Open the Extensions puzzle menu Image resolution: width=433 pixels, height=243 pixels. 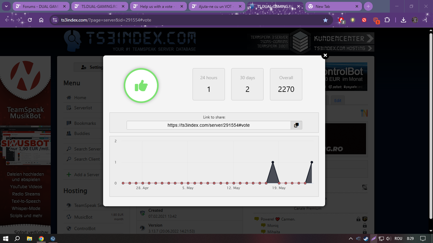(x=387, y=20)
